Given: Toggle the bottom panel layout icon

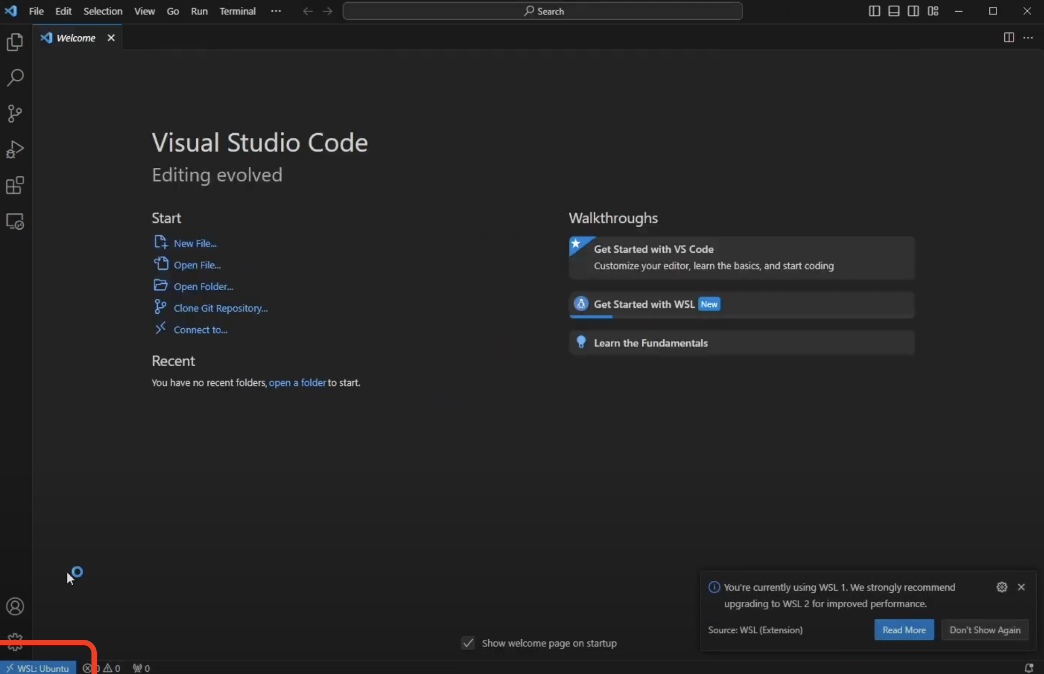Looking at the screenshot, I should (894, 11).
